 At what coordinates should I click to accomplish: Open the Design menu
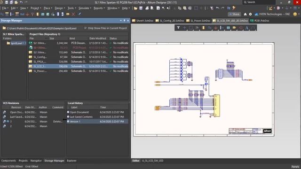click(60, 8)
